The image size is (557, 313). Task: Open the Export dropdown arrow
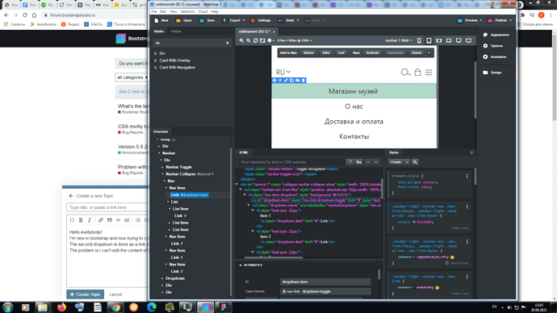tap(244, 21)
